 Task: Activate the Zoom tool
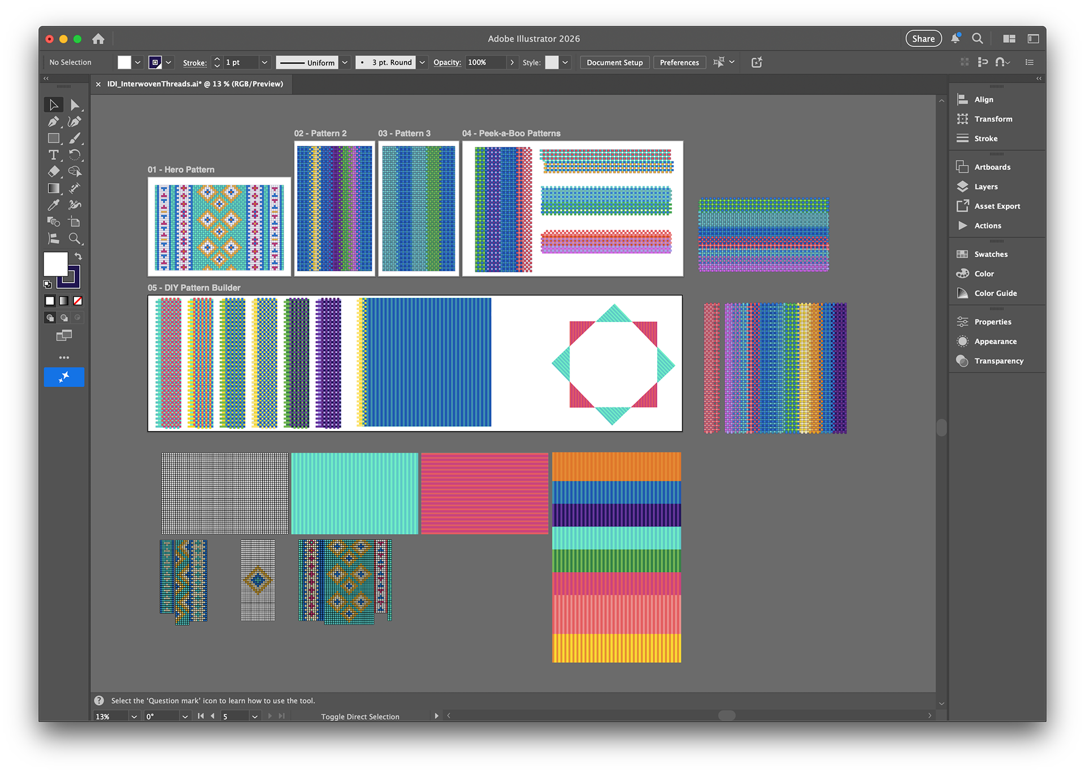click(x=74, y=238)
